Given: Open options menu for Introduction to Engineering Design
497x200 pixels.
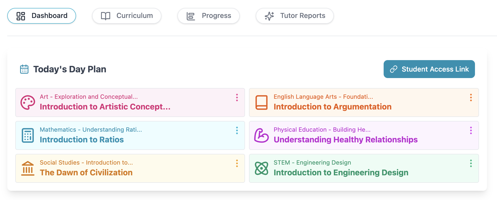Looking at the screenshot, I should pos(471,163).
